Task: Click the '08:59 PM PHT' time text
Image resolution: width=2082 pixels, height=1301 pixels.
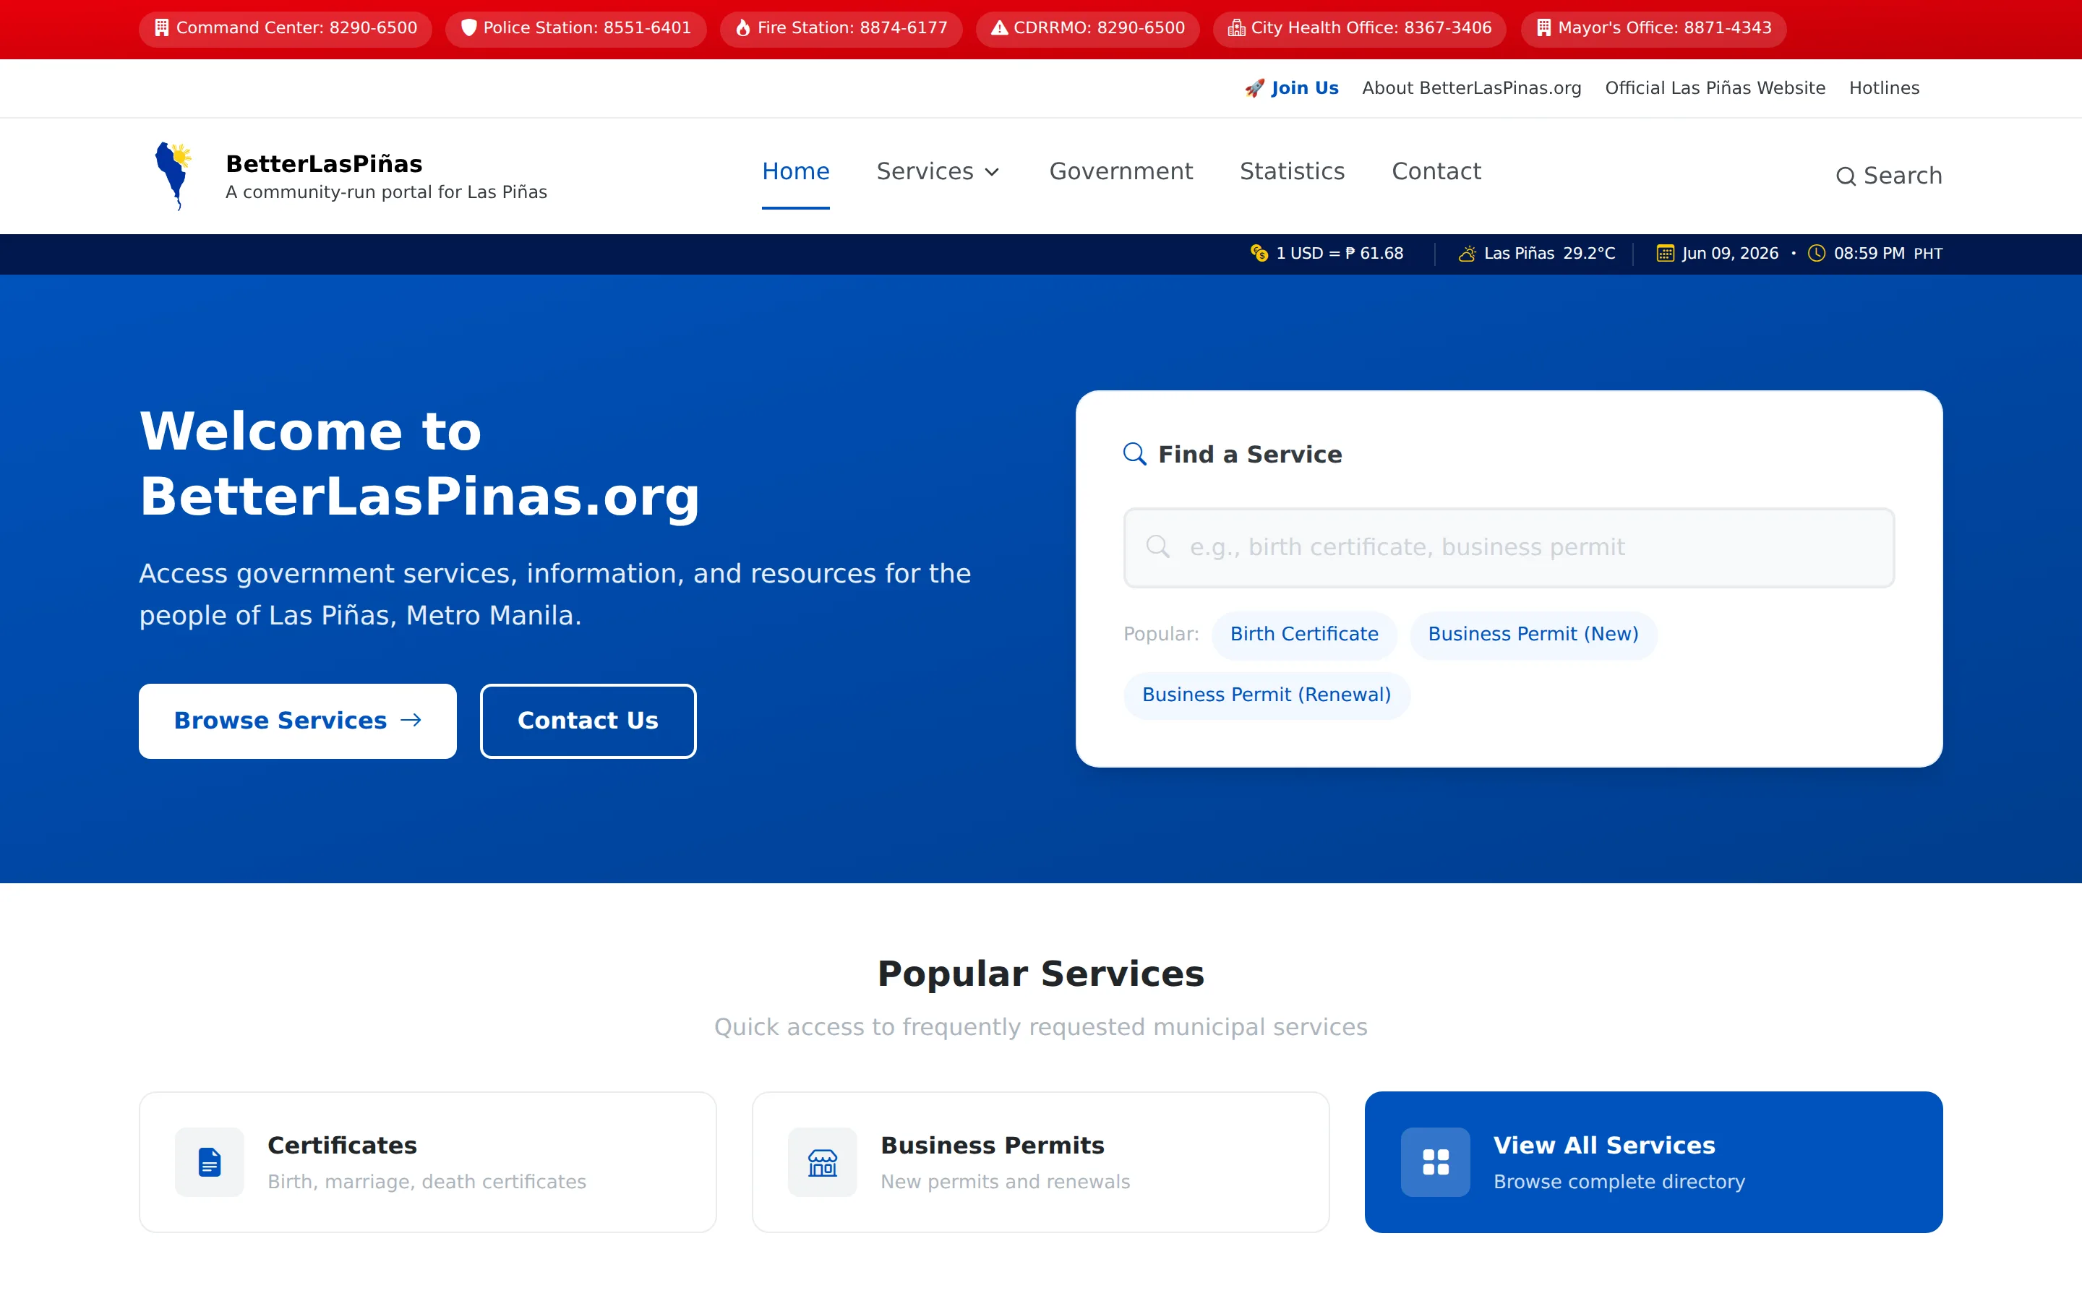Action: (x=1888, y=253)
